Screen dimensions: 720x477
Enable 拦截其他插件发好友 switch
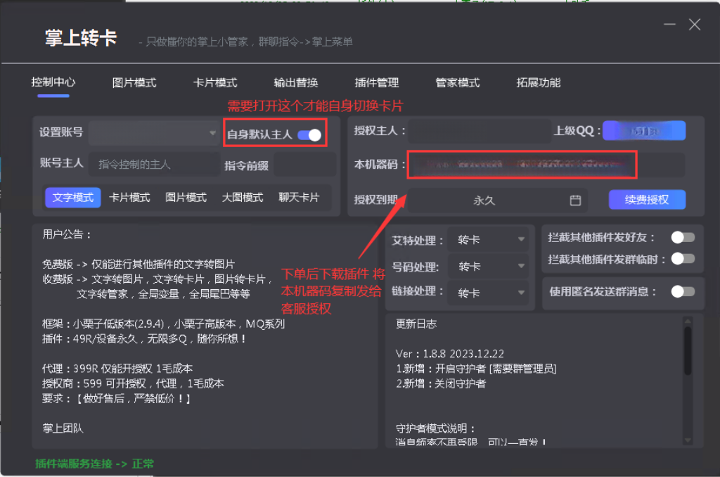(x=682, y=238)
